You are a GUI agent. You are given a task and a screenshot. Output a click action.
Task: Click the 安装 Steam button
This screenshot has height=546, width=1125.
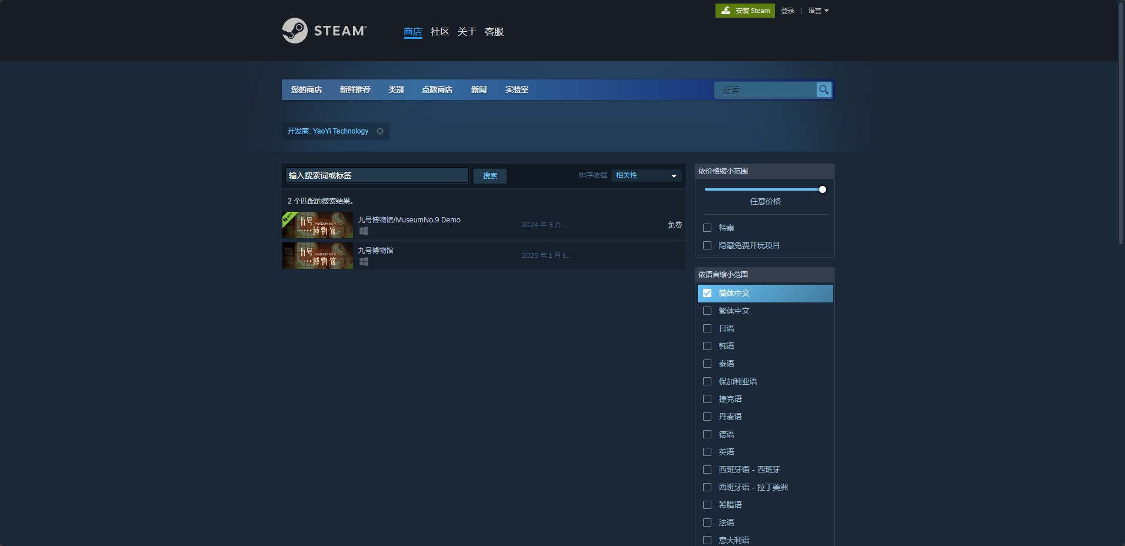tap(745, 11)
